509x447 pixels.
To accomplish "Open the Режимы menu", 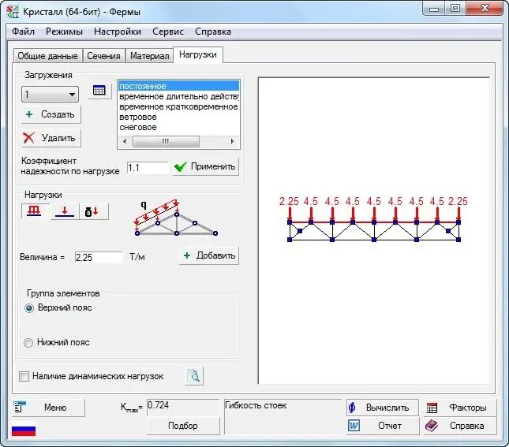I will point(64,32).
